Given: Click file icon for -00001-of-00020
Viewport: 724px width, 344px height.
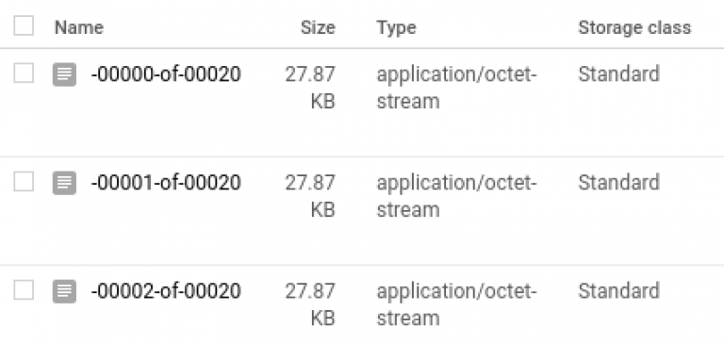Looking at the screenshot, I should tap(64, 183).
